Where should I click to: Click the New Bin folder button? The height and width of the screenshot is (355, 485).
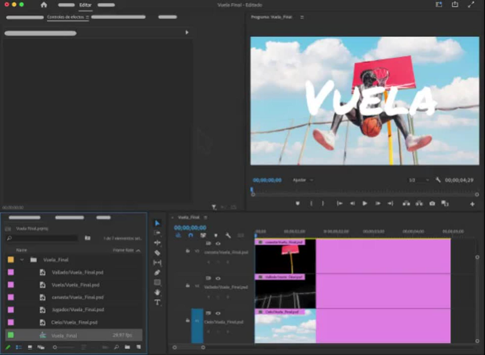pos(127,347)
